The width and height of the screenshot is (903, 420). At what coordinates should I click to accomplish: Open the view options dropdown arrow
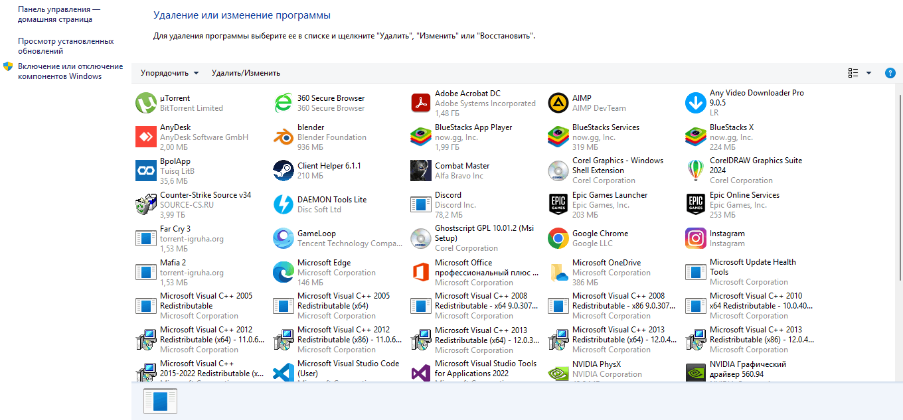pos(868,73)
